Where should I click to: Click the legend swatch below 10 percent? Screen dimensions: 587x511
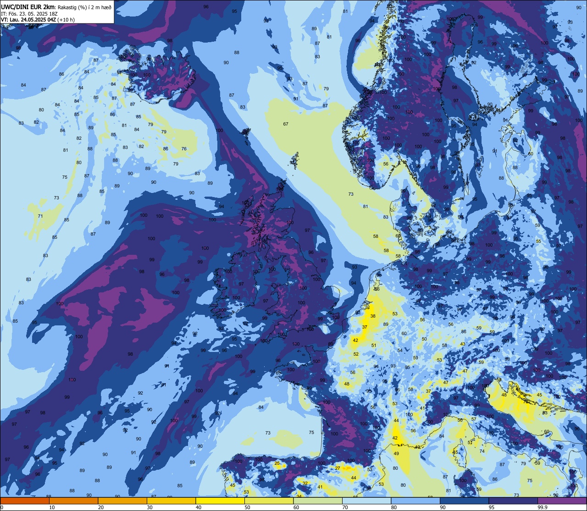click(25, 500)
